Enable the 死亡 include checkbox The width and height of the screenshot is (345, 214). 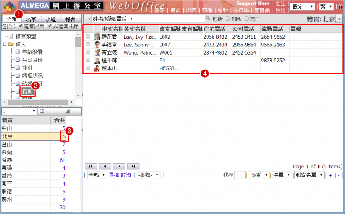point(247,19)
